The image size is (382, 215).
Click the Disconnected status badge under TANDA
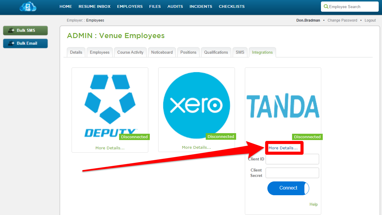coord(307,137)
